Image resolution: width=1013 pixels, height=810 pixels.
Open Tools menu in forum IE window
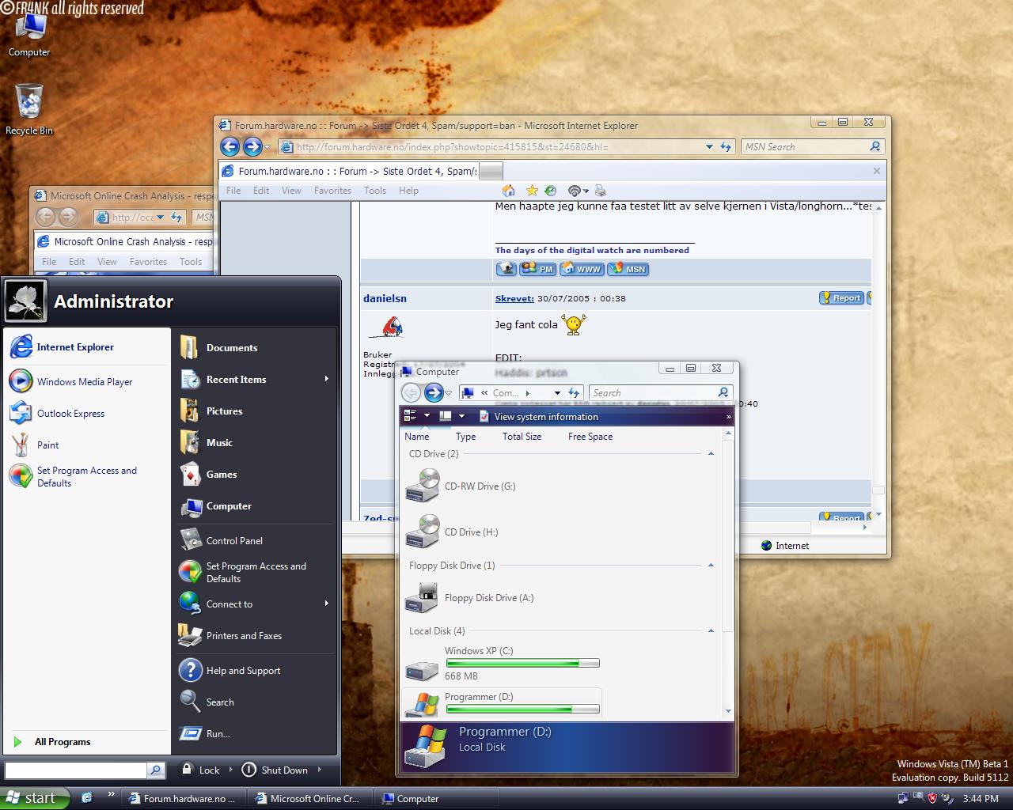coord(375,191)
